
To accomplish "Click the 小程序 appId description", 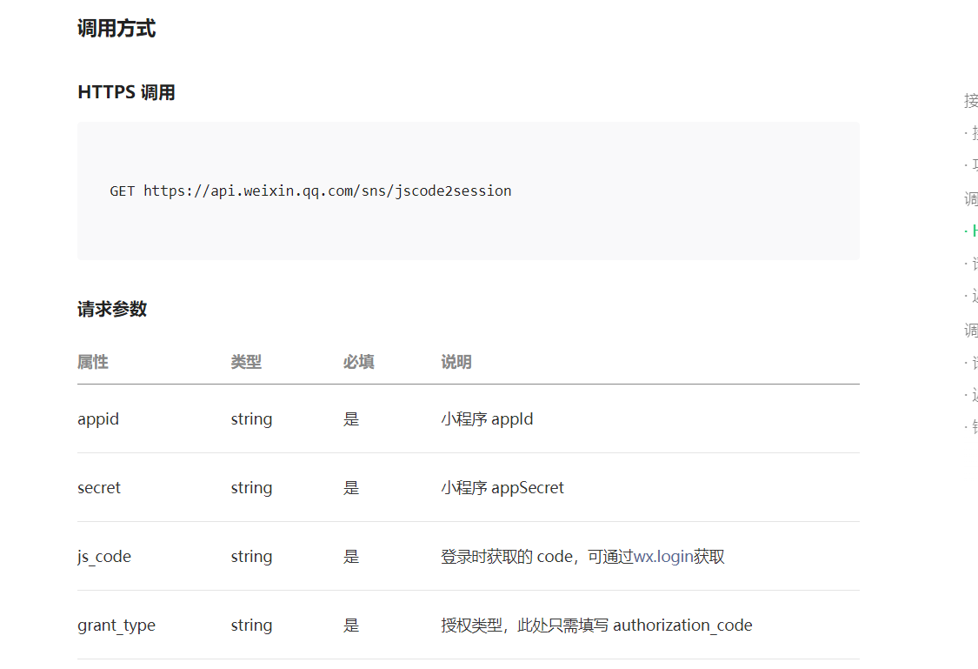I will pos(487,419).
